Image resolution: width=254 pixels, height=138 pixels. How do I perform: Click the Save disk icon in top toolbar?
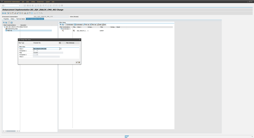tap(25, 6)
